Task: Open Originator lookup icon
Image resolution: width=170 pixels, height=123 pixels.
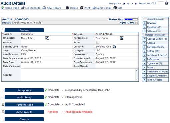Action: (x=47, y=38)
